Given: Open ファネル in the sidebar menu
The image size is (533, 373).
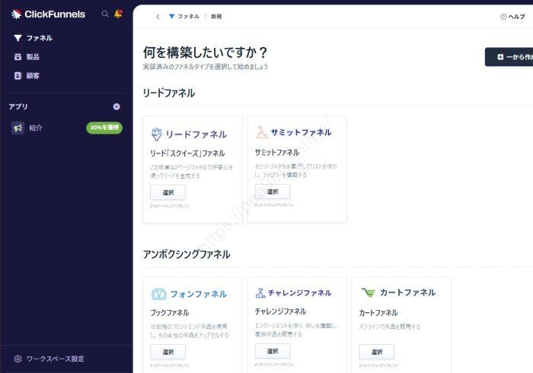Looking at the screenshot, I should coord(40,37).
